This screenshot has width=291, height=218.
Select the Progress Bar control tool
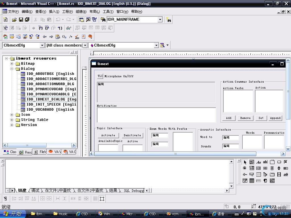286,168
